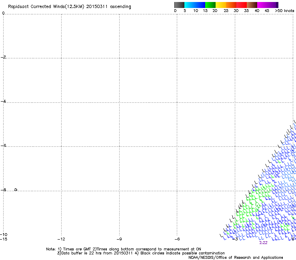The height and width of the screenshot is (260, 296).
Task: Click the legend's '10' knot label
Action: click(196, 11)
